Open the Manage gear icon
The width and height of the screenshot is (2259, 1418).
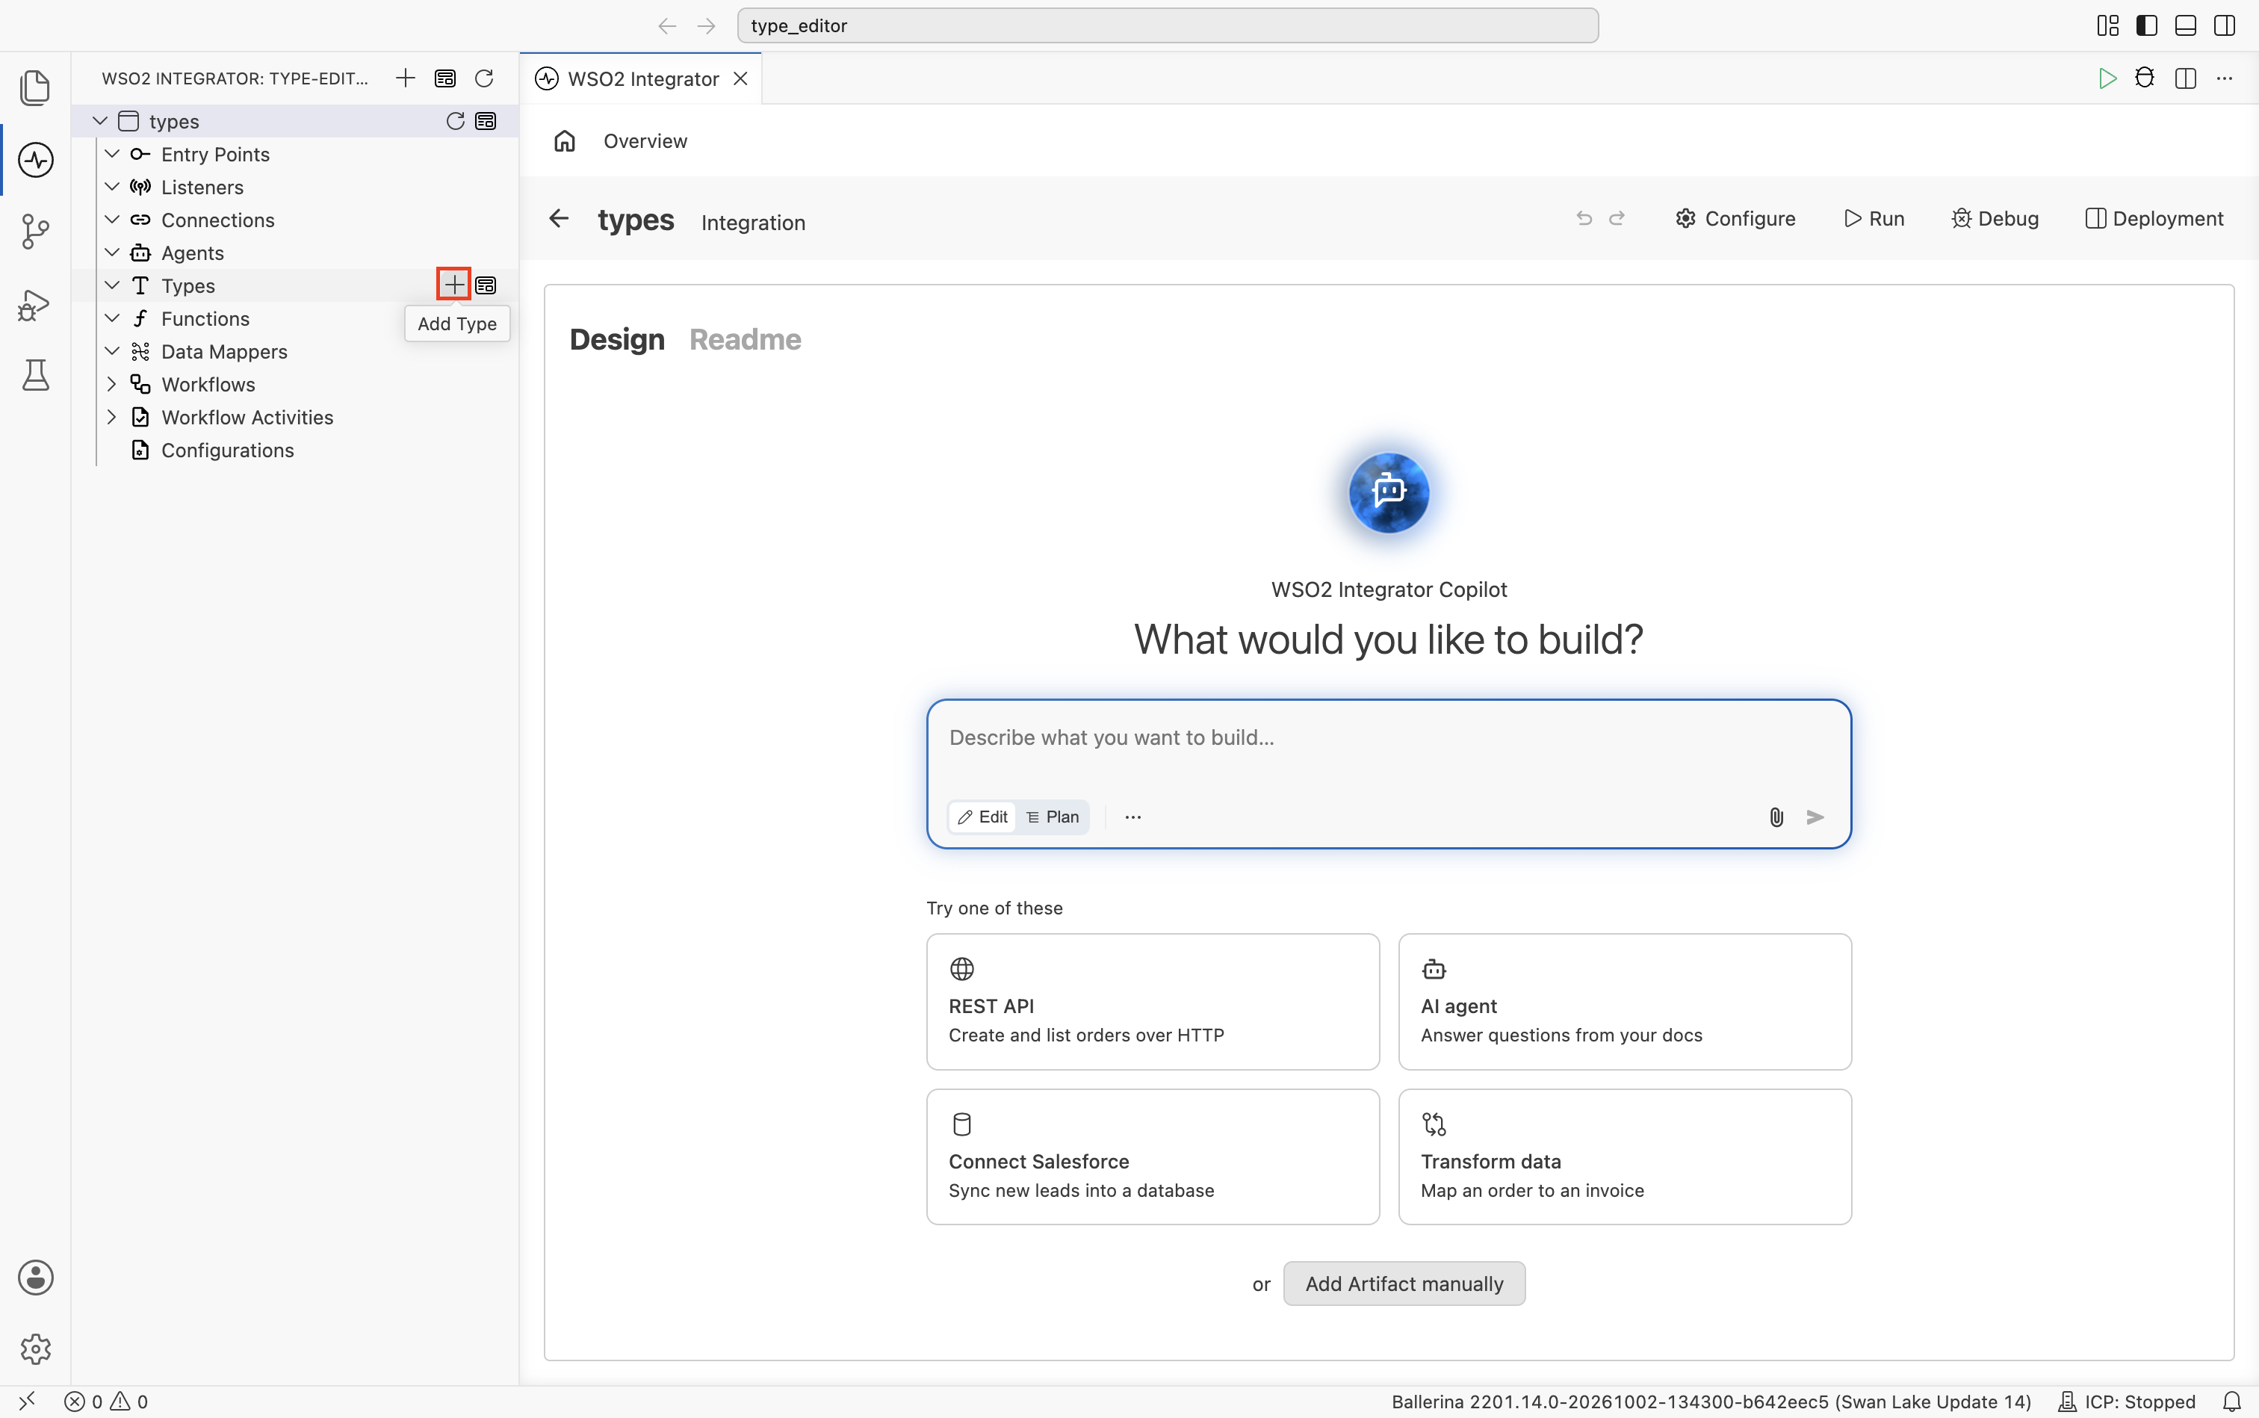tap(36, 1349)
